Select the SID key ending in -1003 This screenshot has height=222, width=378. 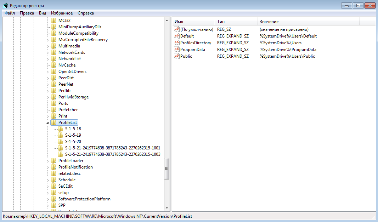[113, 154]
